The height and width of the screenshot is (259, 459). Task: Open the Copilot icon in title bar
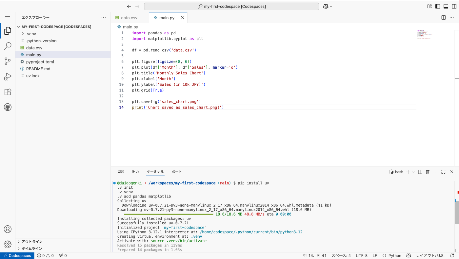pyautogui.click(x=326, y=7)
